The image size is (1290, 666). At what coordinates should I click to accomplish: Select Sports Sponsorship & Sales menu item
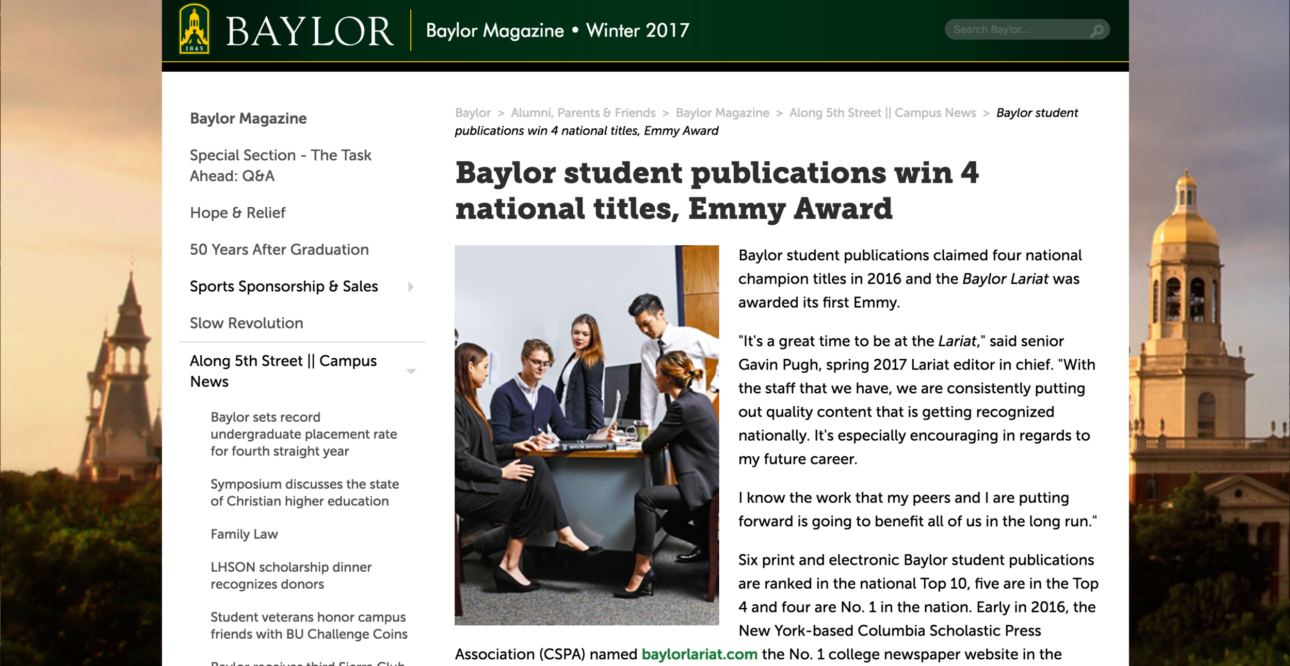pos(284,287)
